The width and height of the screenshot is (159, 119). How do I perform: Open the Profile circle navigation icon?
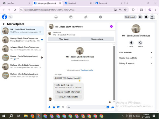(x=100, y=17)
